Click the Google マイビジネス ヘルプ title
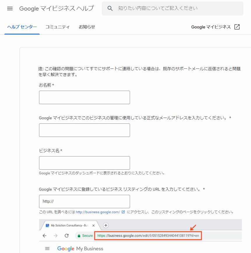Screen dimensions: 251x253 57,8
